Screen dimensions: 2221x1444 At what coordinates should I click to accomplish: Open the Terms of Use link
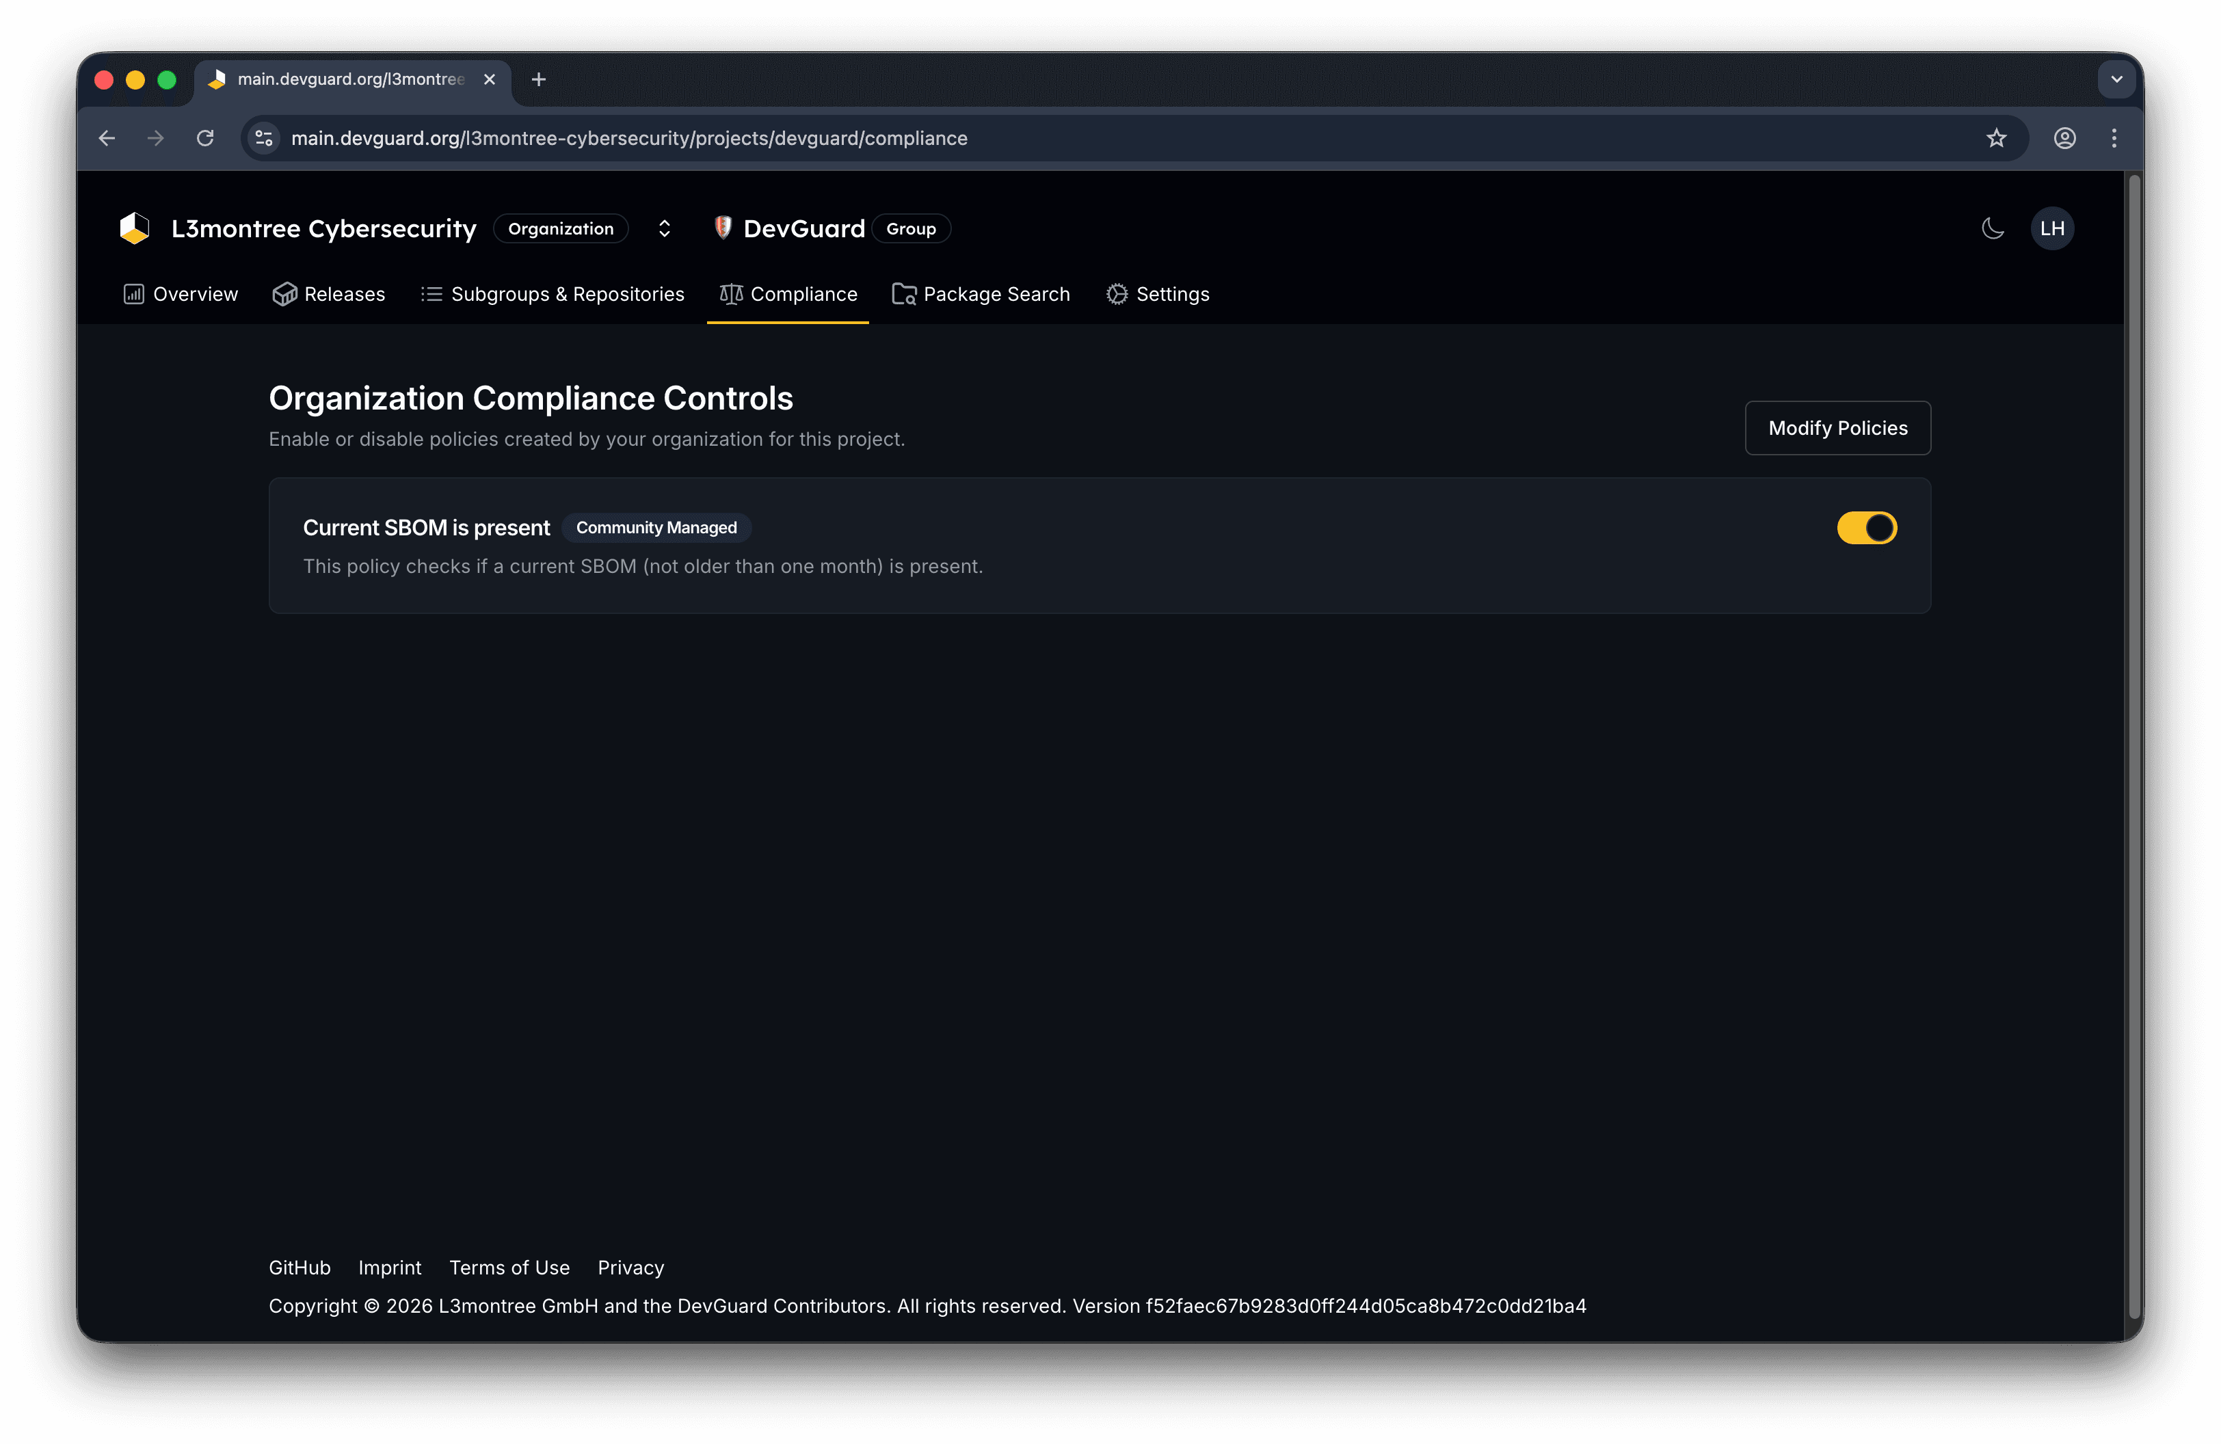click(x=509, y=1267)
